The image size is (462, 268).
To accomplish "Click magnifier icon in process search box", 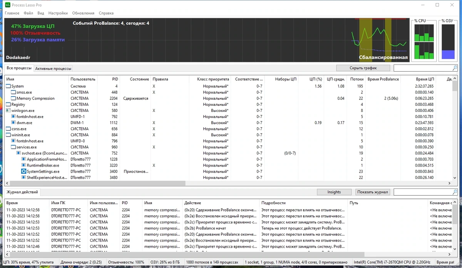I will pyautogui.click(x=455, y=68).
